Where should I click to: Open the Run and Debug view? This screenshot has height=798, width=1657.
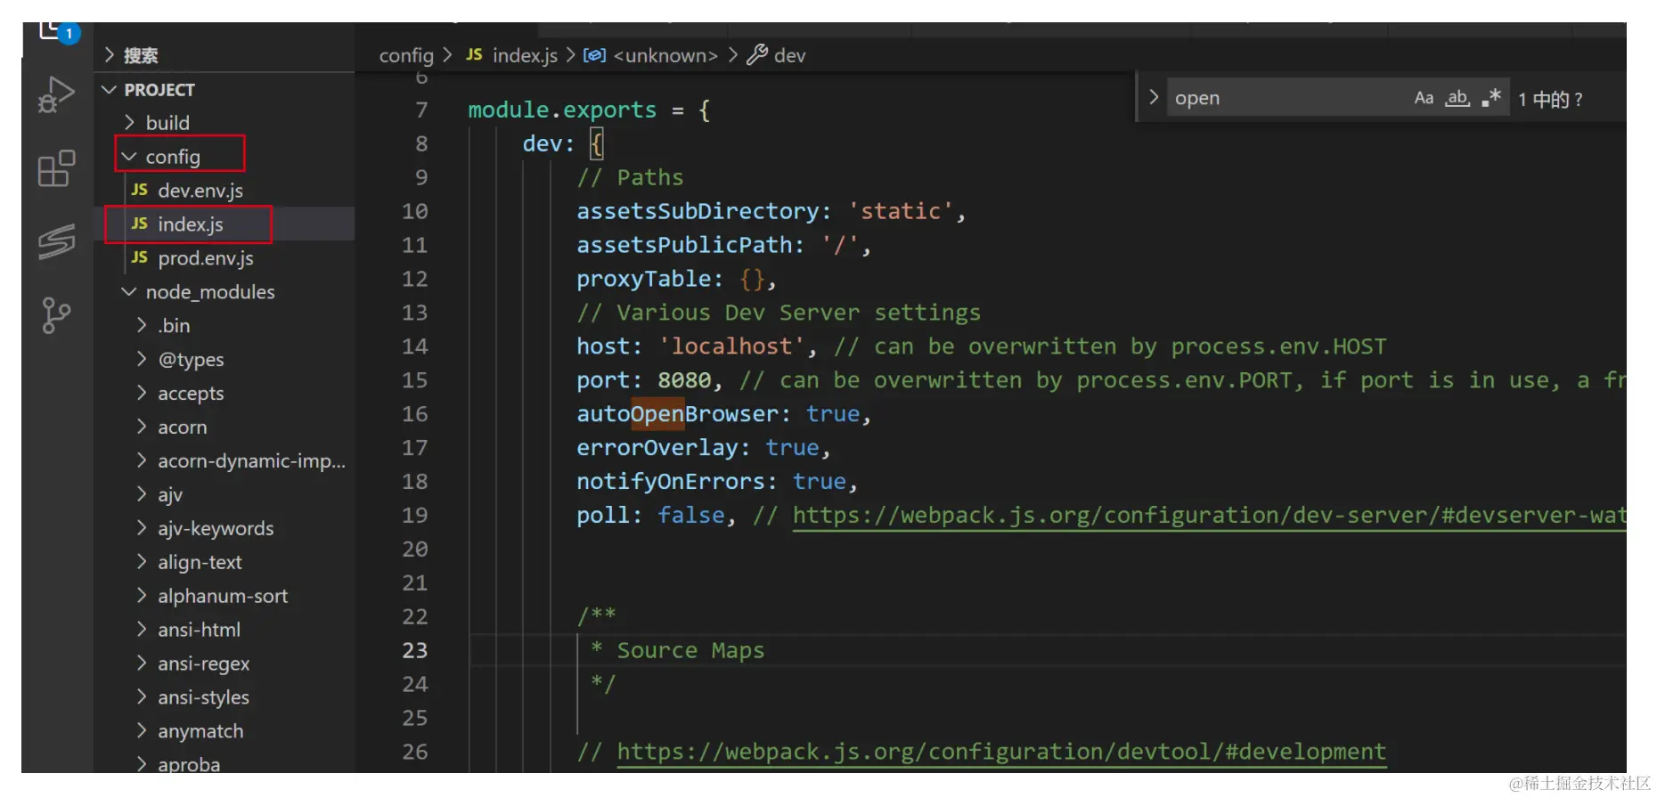tap(56, 94)
